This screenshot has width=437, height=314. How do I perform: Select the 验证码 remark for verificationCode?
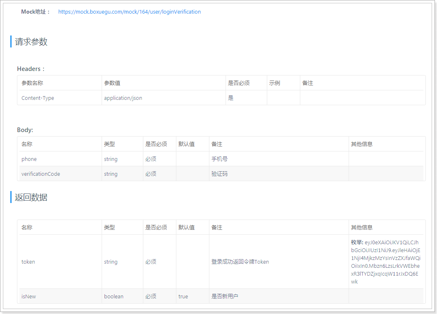pos(218,174)
